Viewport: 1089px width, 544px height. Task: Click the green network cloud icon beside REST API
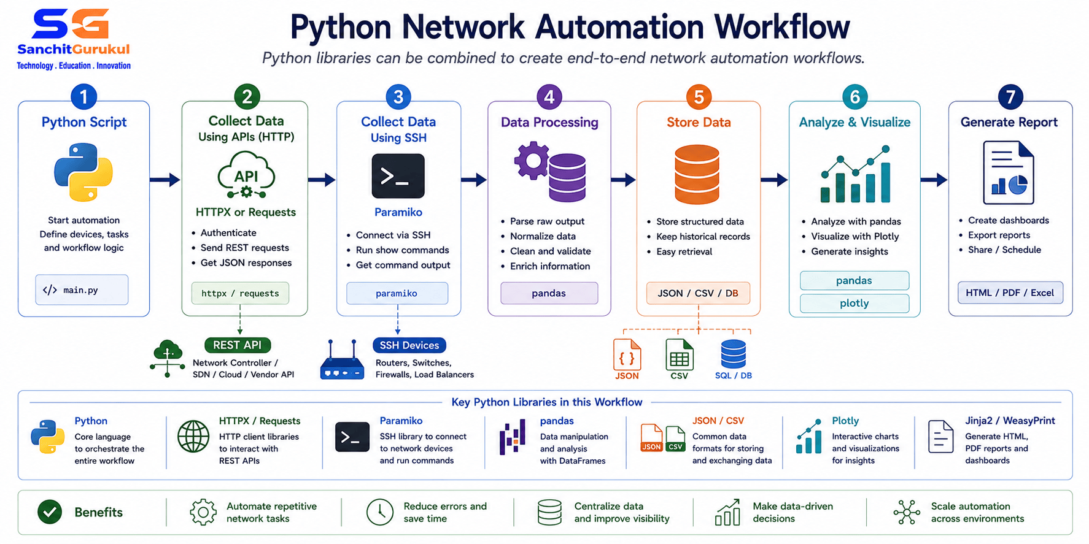click(x=167, y=358)
